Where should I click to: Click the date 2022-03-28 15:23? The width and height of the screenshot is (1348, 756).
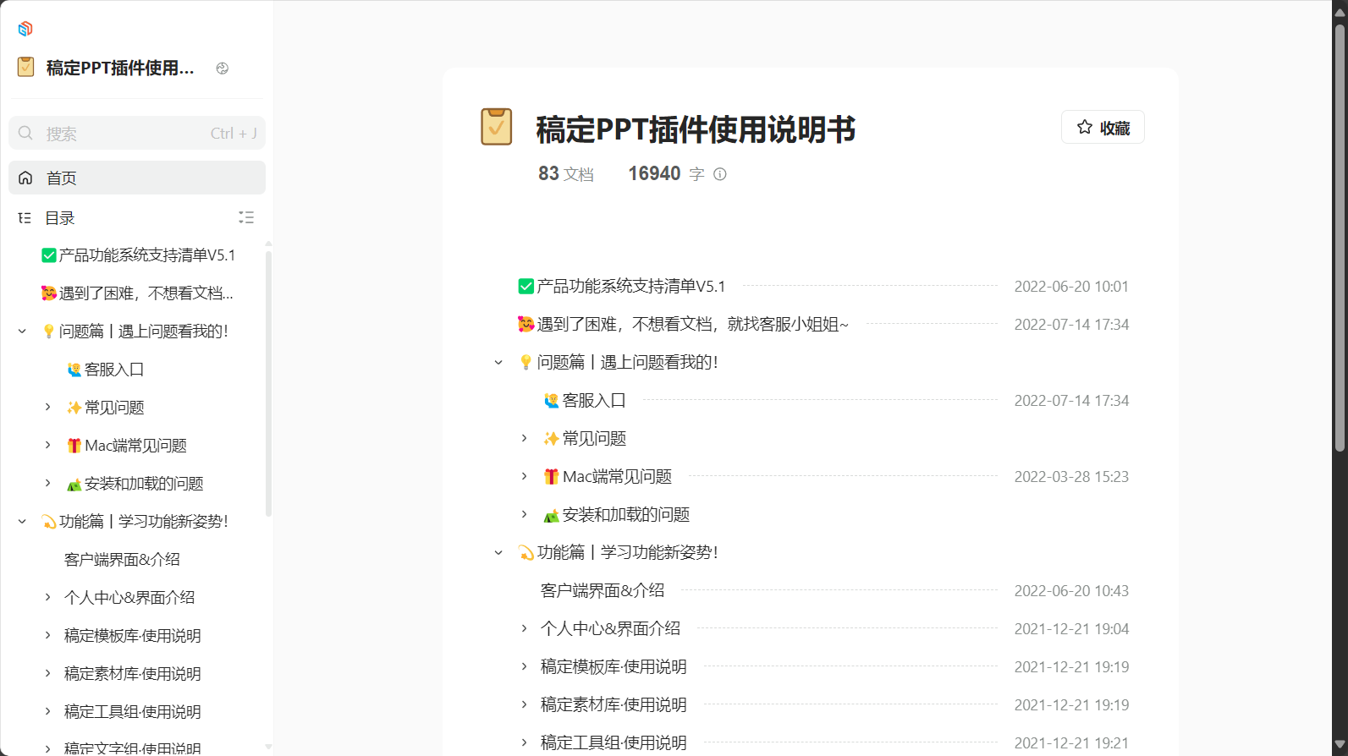(1071, 477)
